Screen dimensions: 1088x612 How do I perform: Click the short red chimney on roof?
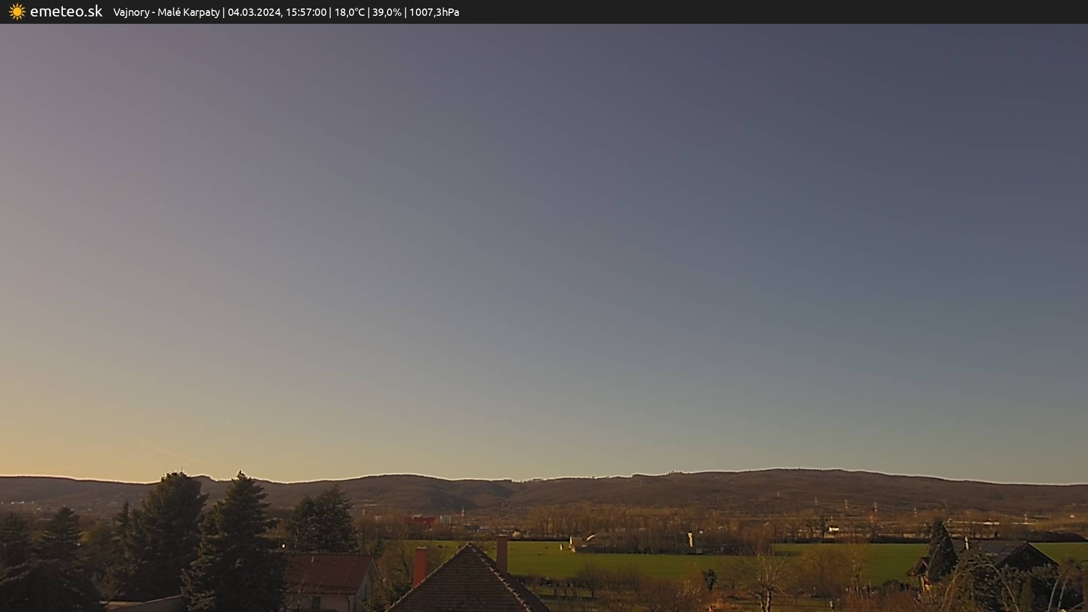click(x=420, y=566)
